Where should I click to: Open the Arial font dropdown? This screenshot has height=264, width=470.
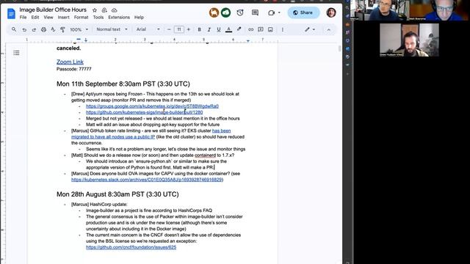[x=148, y=29]
